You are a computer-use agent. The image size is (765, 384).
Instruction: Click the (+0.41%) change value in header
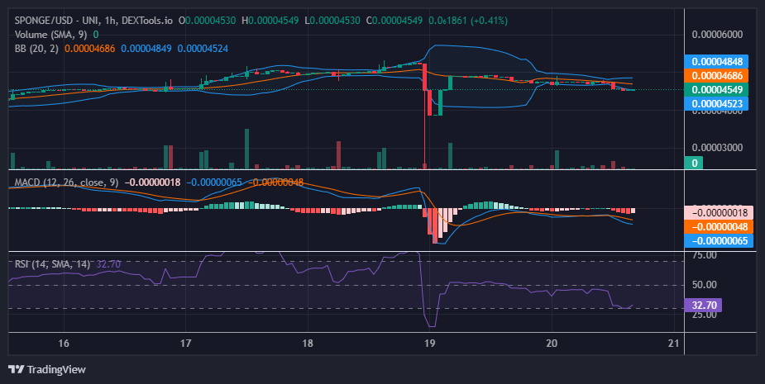[490, 21]
